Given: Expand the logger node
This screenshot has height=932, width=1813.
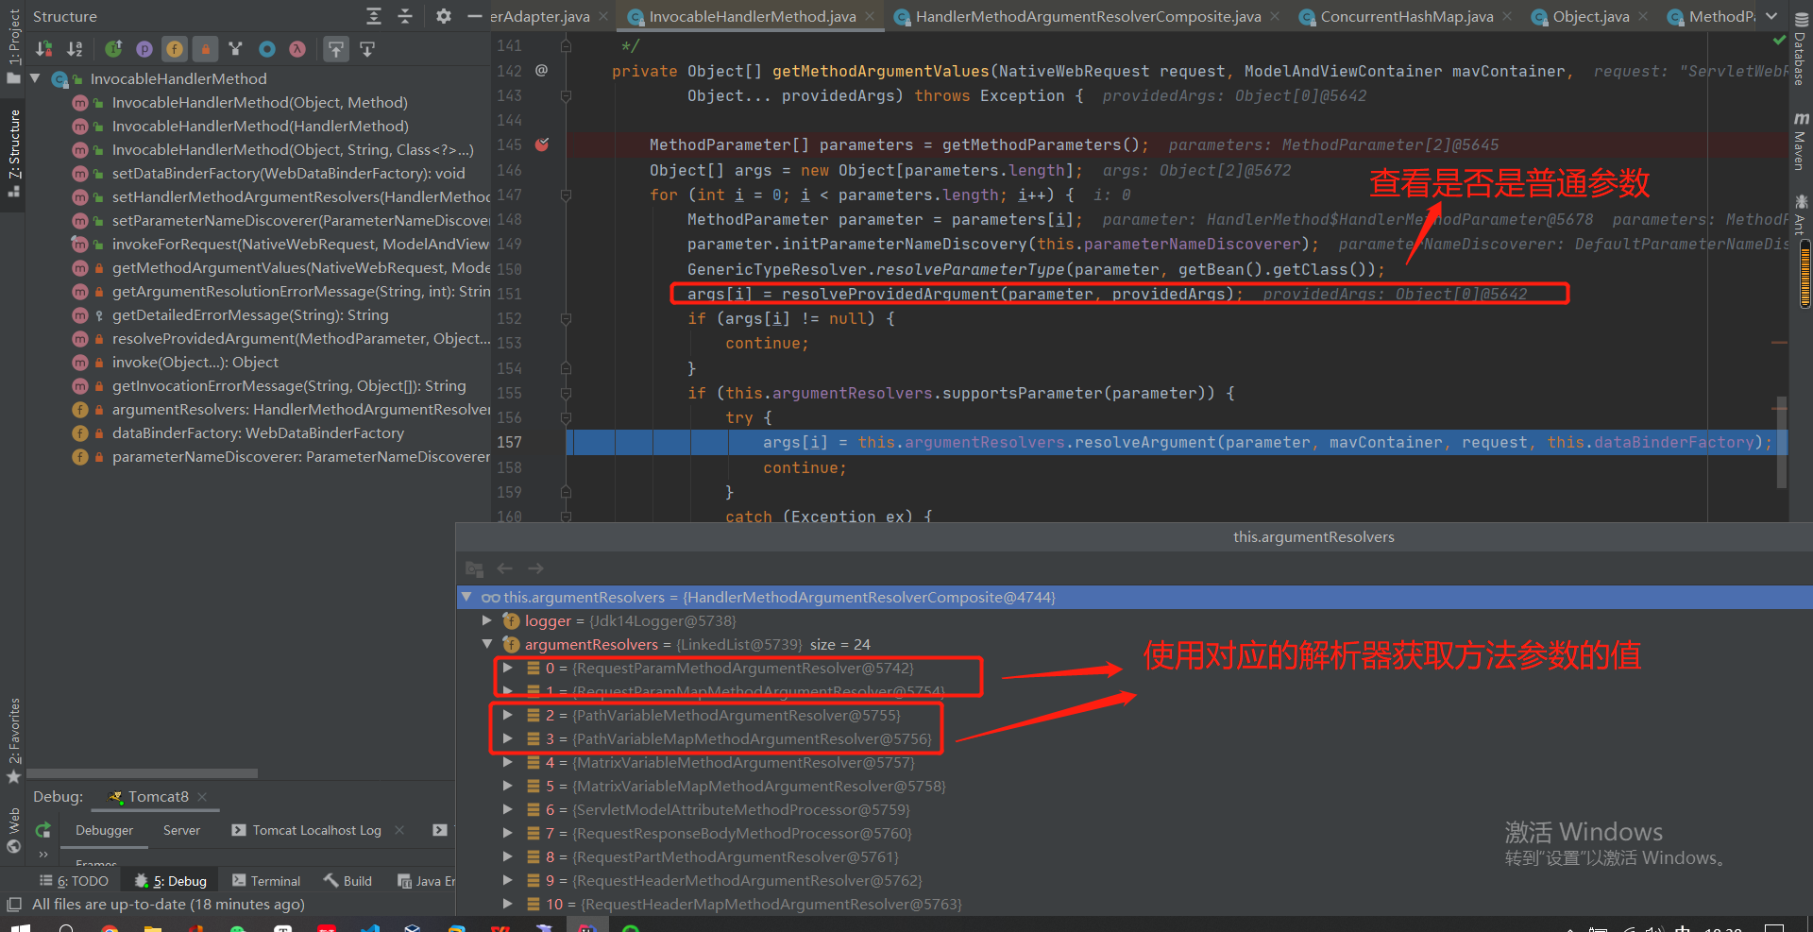Looking at the screenshot, I should tap(487, 620).
